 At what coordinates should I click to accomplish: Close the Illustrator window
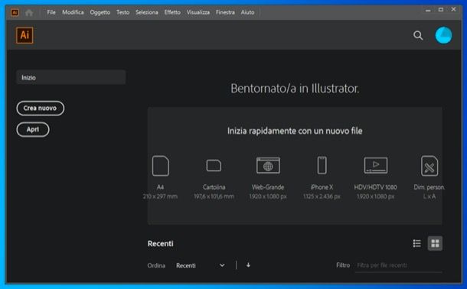pos(453,9)
